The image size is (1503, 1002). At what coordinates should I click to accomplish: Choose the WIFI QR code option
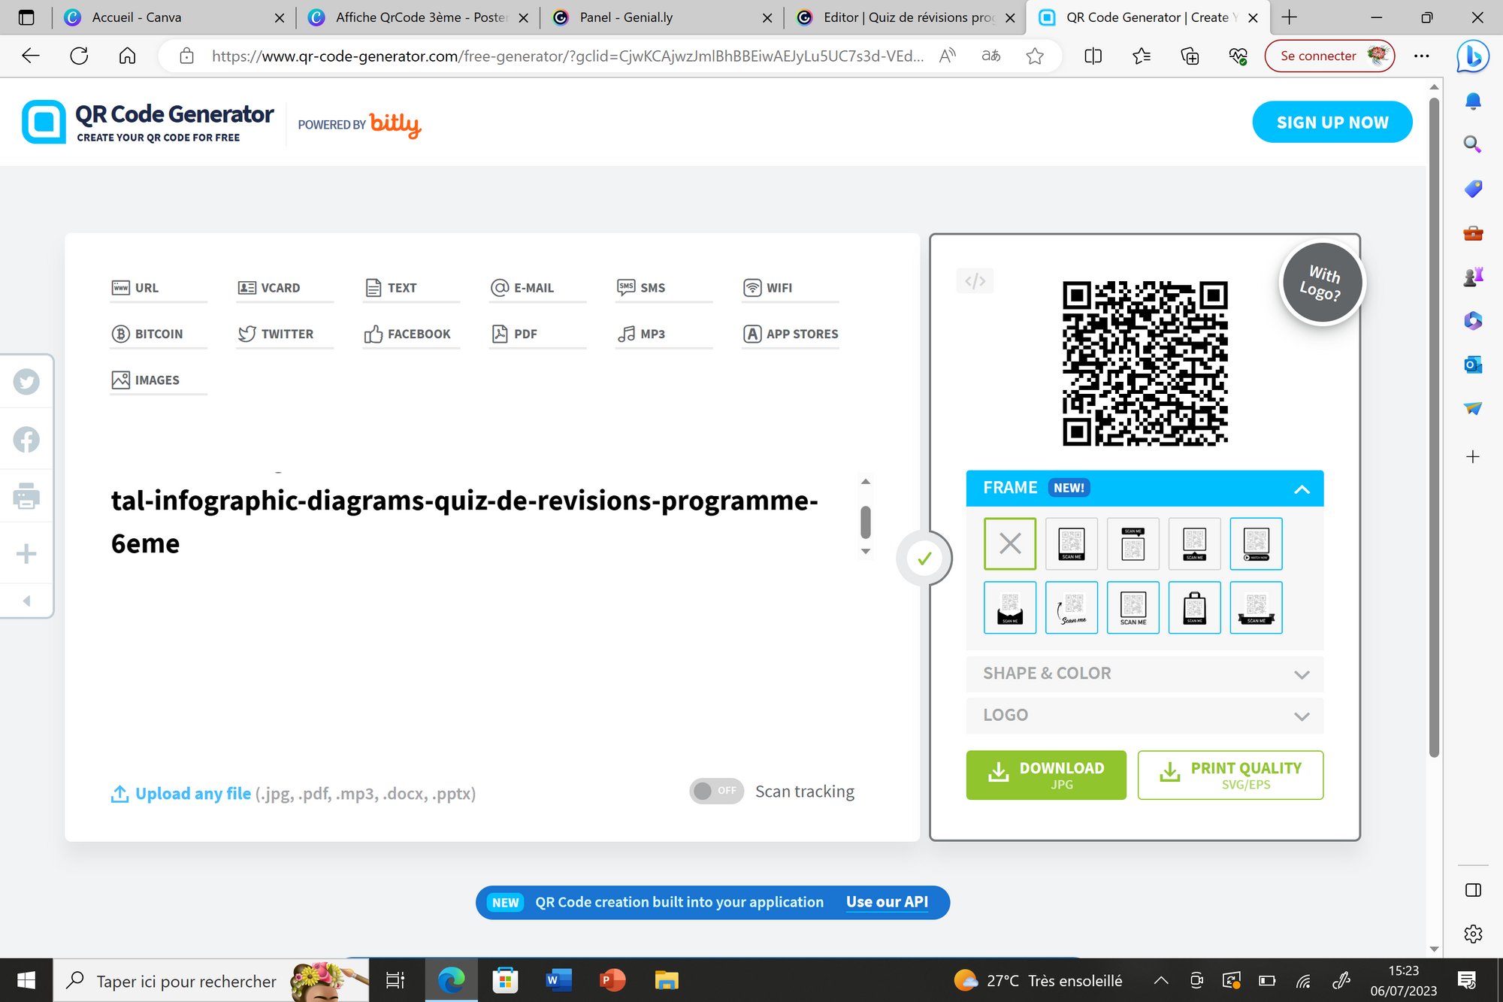[x=779, y=287]
